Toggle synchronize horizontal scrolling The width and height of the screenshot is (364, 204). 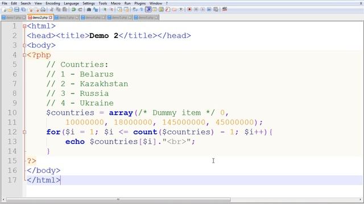pos(126,10)
